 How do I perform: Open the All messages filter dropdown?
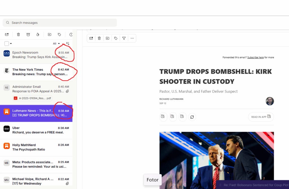click(x=57, y=43)
